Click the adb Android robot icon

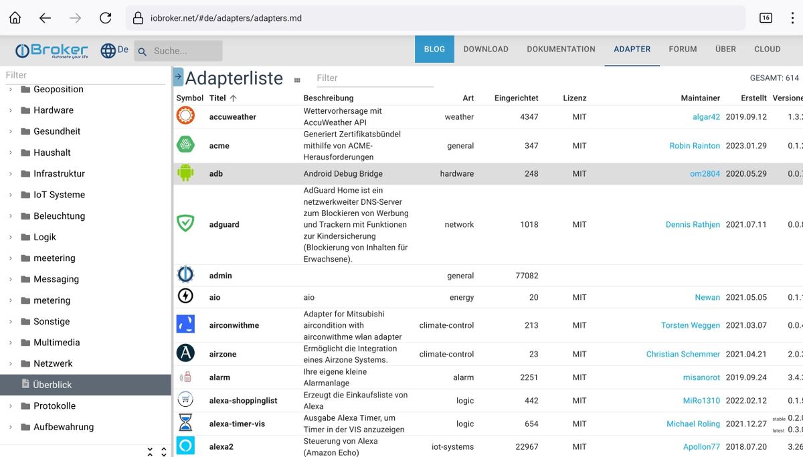[x=185, y=173]
